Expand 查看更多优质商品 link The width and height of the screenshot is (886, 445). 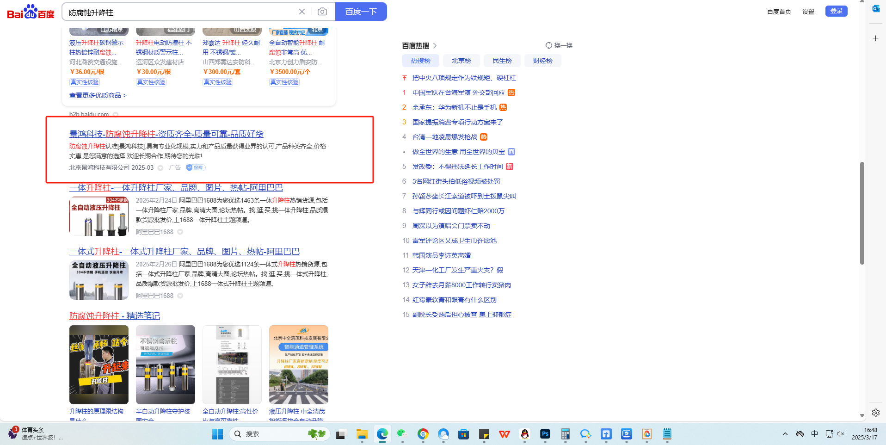[98, 95]
